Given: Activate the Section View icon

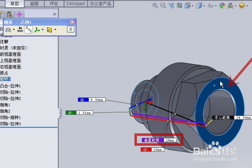Looking at the screenshot, I should tap(179, 5).
